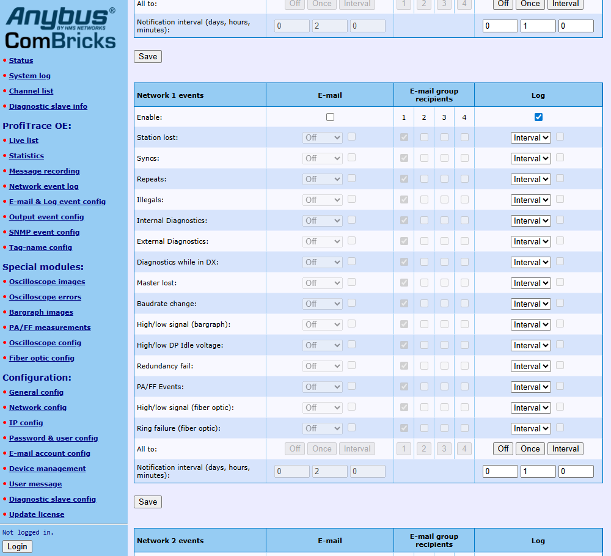Screen dimensions: 611x556
Task: Open Bargraph images
Action: pos(41,312)
